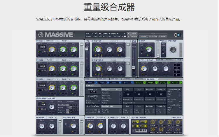Click macro knob 4 Reso
The image size is (219, 137).
(178, 122)
